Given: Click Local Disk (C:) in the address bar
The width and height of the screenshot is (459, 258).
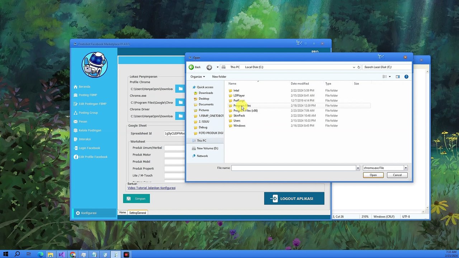Looking at the screenshot, I should (x=254, y=67).
